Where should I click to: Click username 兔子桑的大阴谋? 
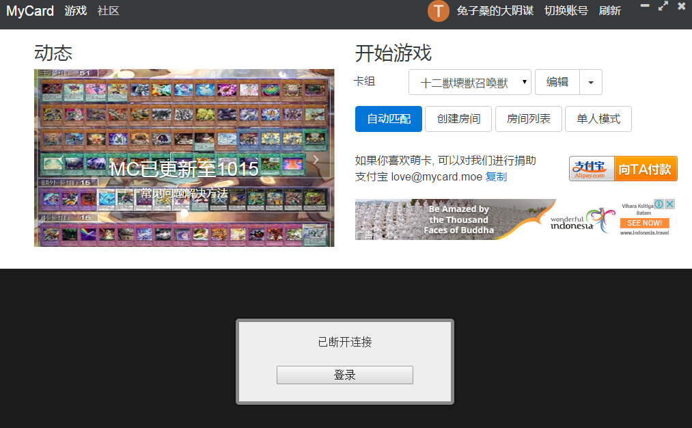pos(495,11)
